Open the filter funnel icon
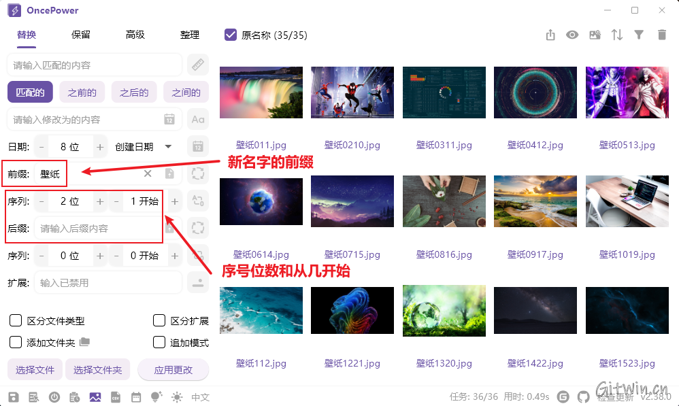The height and width of the screenshot is (406, 679). (x=639, y=35)
